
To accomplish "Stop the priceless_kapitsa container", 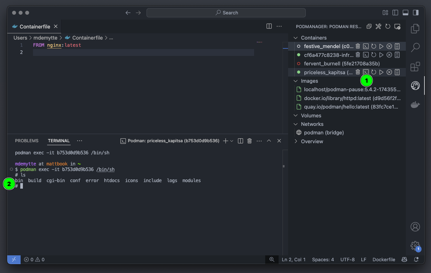I will 389,72.
